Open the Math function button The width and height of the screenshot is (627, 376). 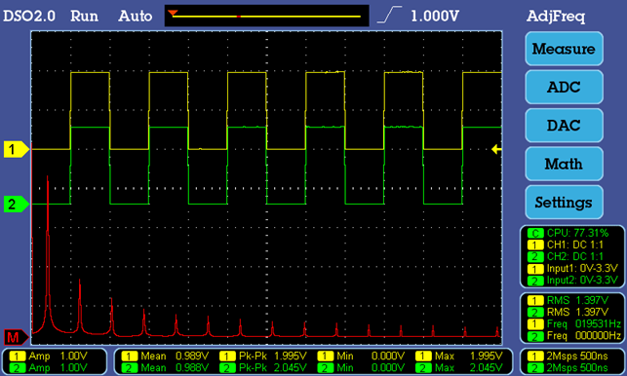click(564, 164)
